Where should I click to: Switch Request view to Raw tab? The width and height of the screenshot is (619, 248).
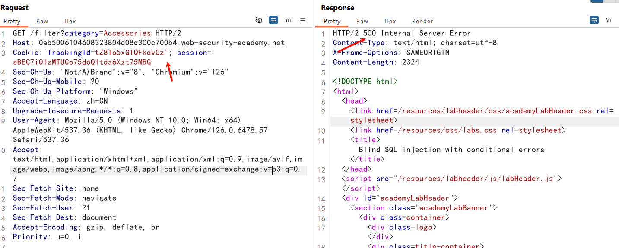pos(42,21)
